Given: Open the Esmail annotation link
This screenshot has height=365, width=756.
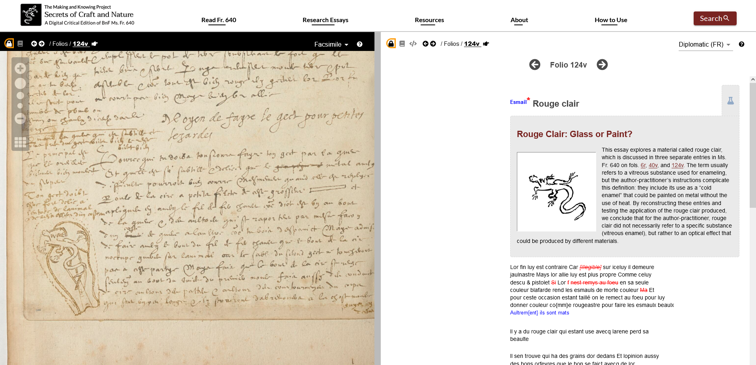Looking at the screenshot, I should 518,102.
